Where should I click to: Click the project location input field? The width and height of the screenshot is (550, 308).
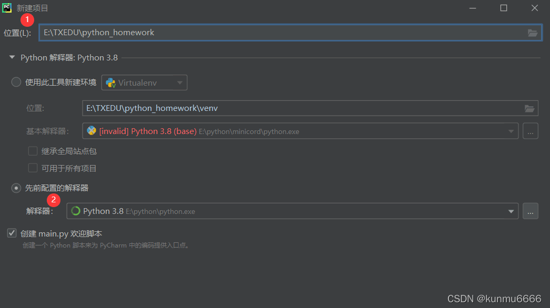pos(290,33)
